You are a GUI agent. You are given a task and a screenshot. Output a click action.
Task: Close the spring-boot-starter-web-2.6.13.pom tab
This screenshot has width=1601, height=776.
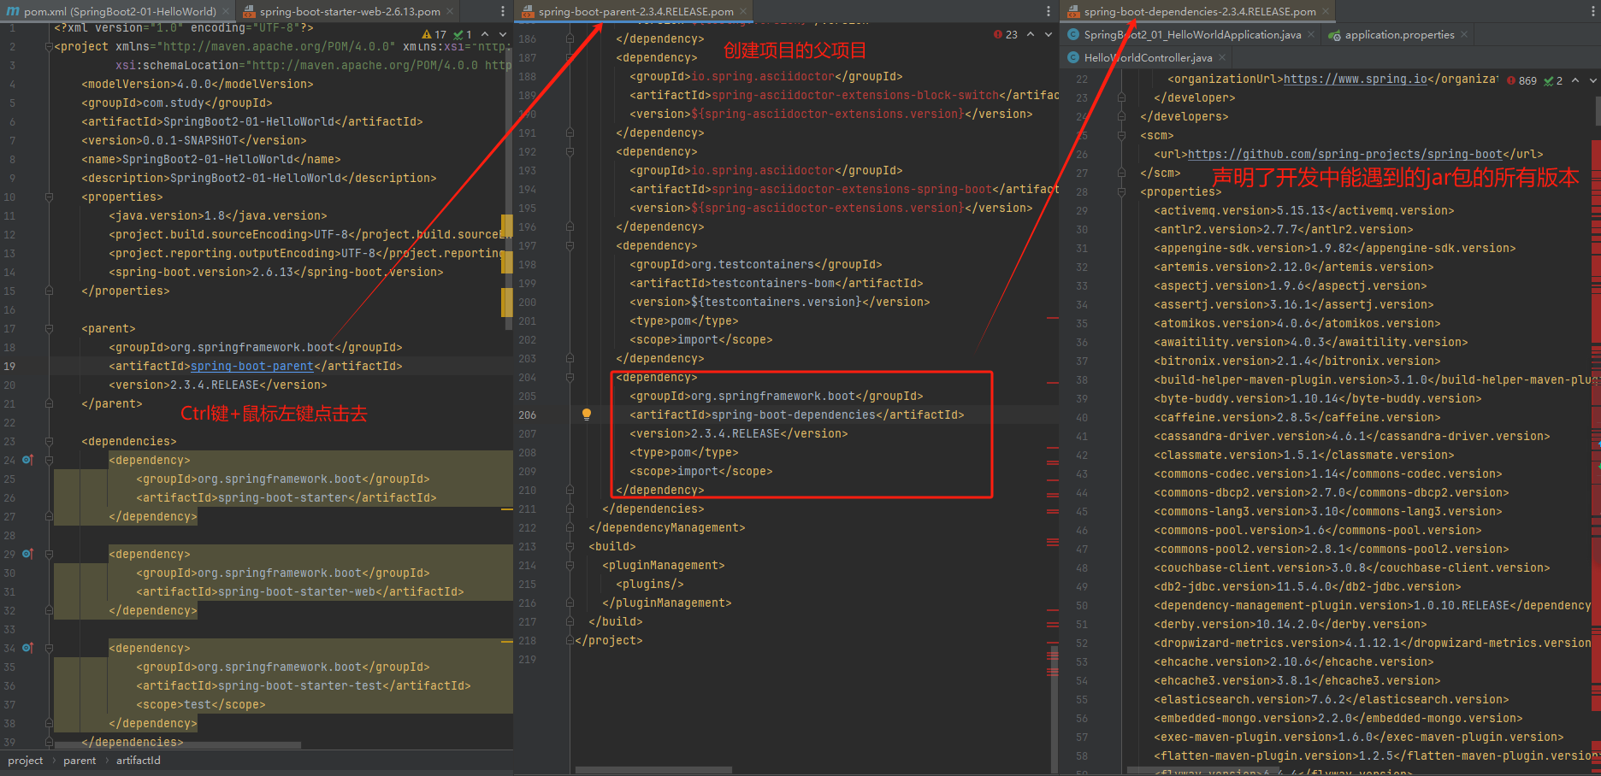pyautogui.click(x=451, y=11)
